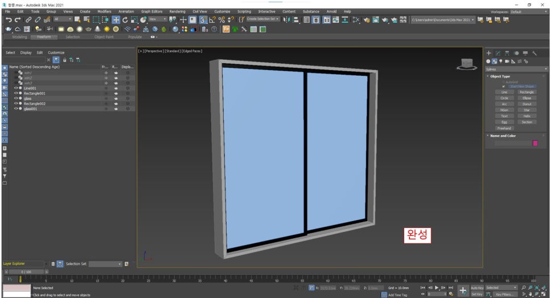Open the Rendering menu

[177, 11]
